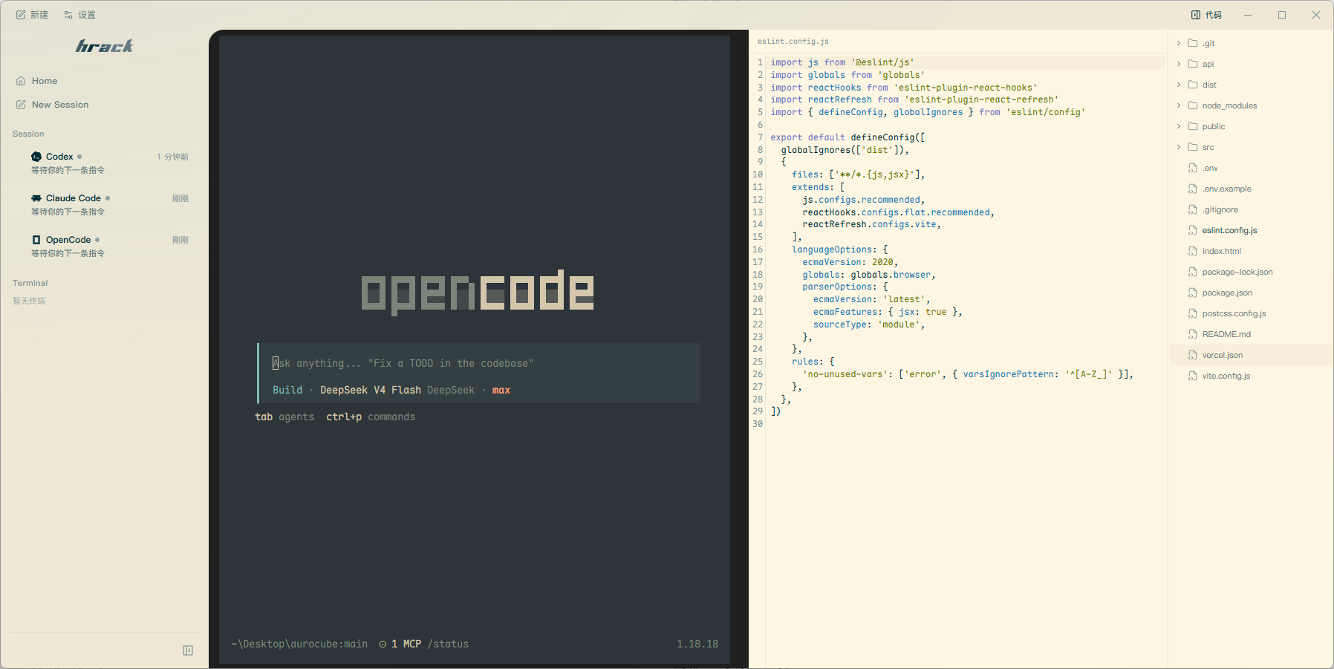Click version number 1.18.18
Image resolution: width=1334 pixels, height=669 pixels.
tap(697, 644)
